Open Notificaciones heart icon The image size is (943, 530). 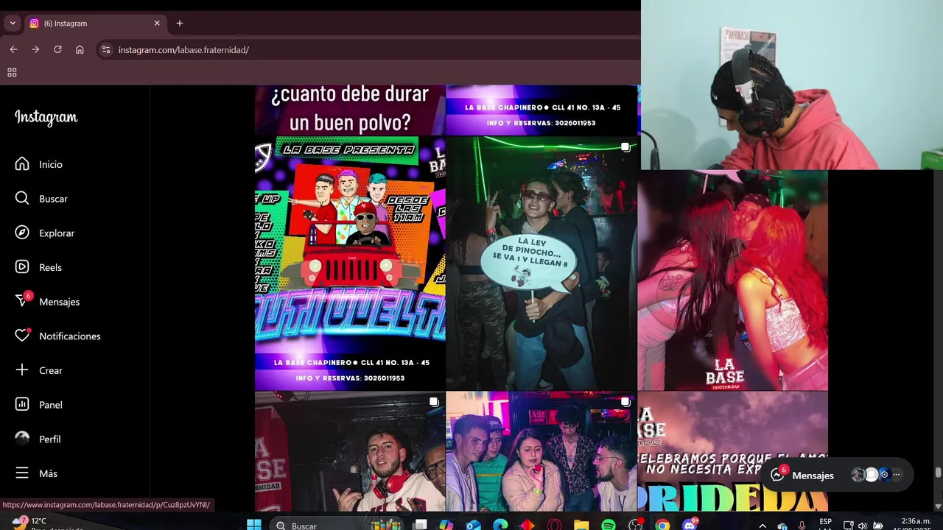click(22, 336)
